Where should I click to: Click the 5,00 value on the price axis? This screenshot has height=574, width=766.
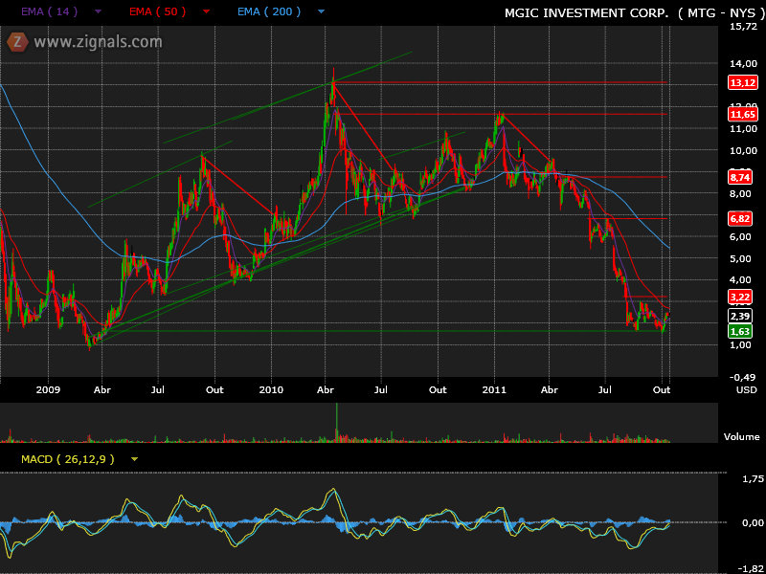pyautogui.click(x=740, y=258)
